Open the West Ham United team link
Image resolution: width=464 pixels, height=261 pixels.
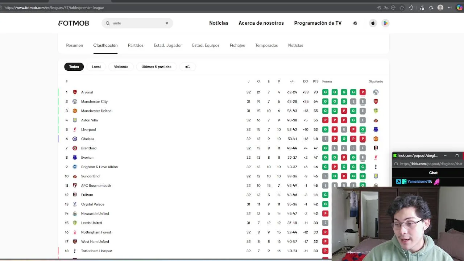tap(95, 241)
